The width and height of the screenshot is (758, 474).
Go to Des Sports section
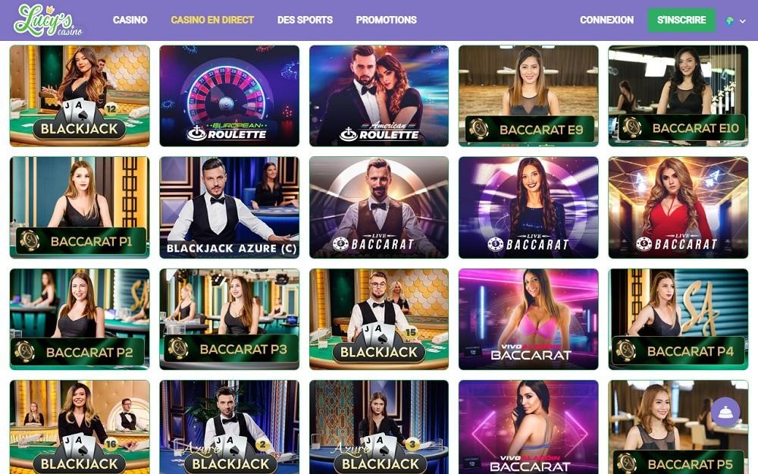[x=305, y=20]
